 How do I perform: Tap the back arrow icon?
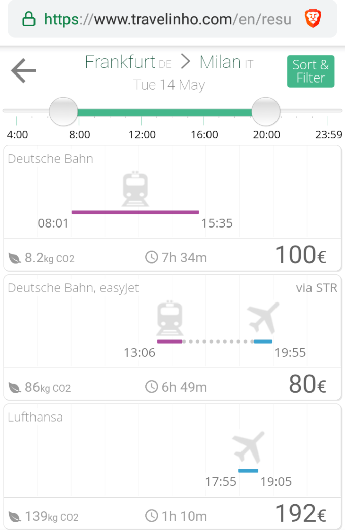click(23, 70)
